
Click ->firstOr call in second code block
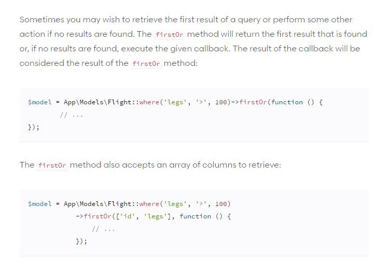point(93,216)
